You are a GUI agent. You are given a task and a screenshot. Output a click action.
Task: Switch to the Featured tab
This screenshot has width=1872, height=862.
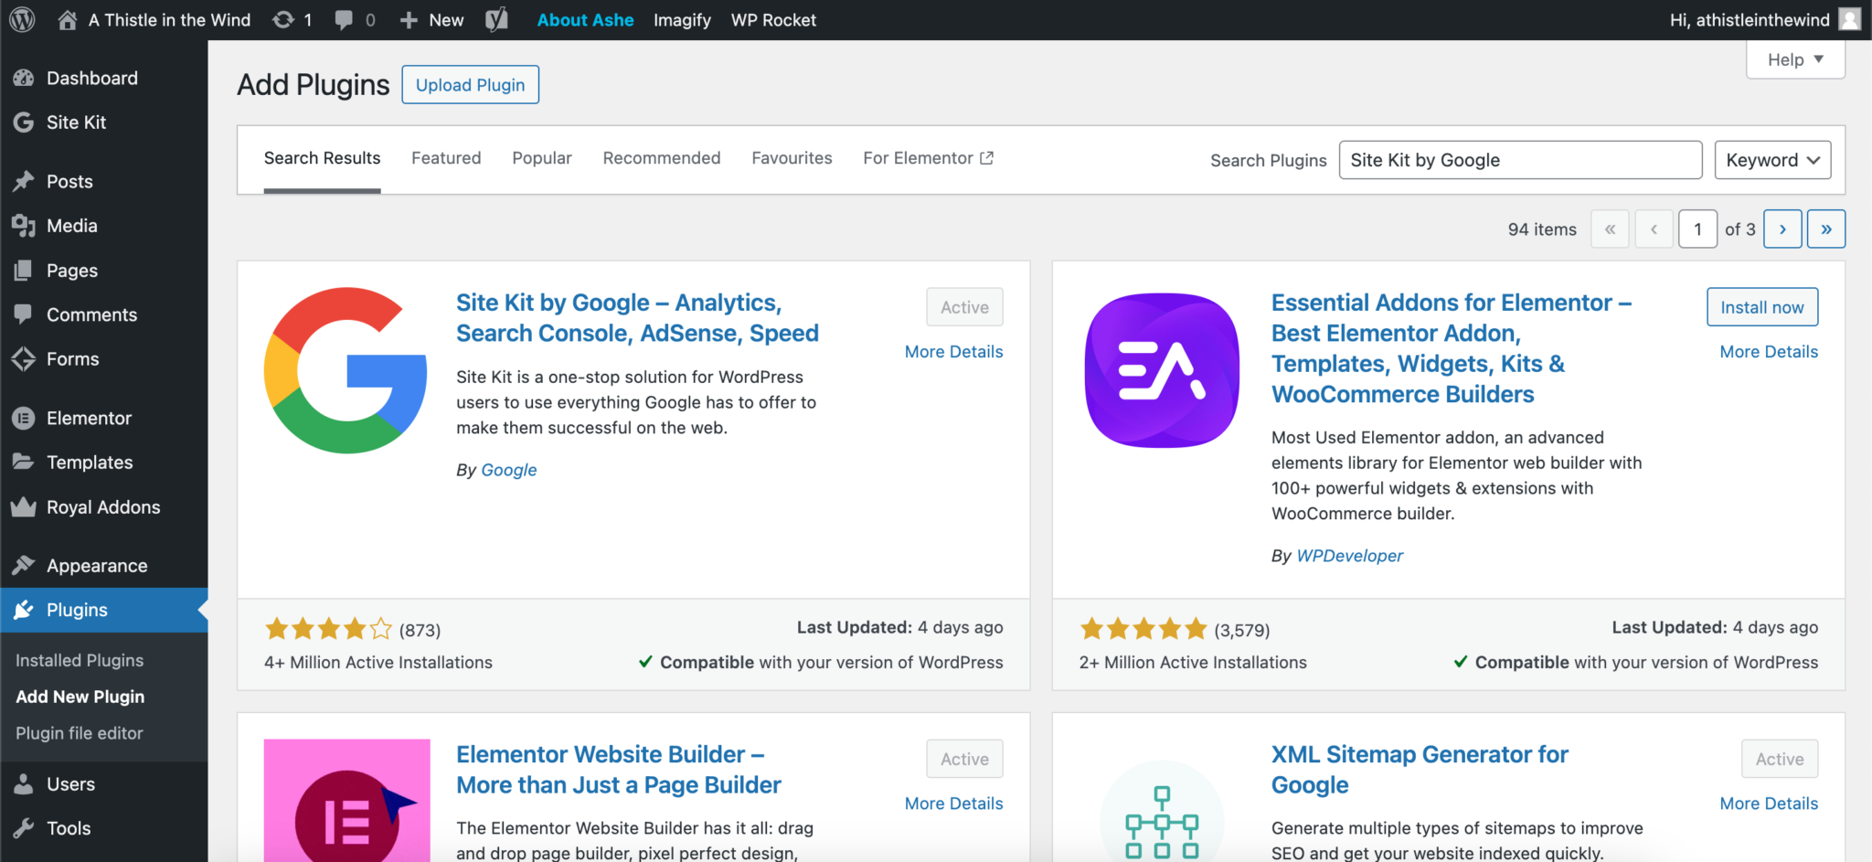point(446,157)
